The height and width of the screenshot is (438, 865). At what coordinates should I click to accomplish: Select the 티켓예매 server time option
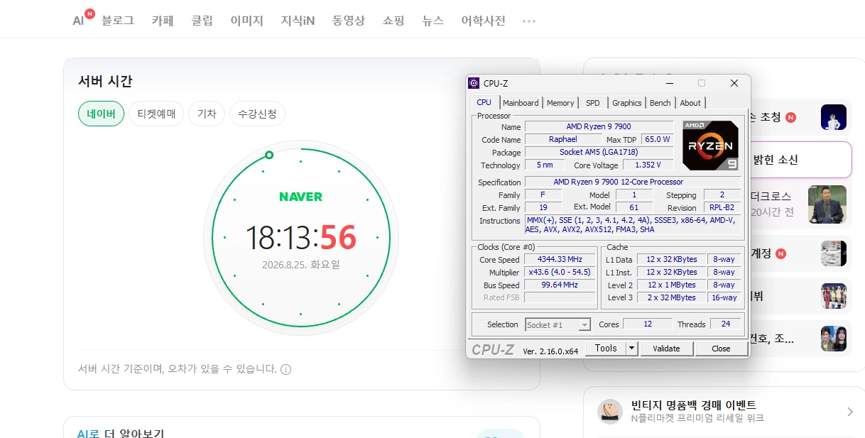156,114
